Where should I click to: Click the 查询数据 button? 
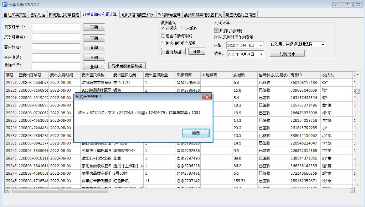173,52
